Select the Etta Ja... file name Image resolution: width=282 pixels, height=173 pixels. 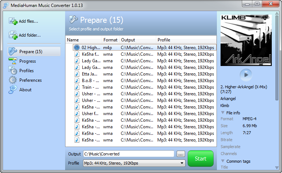[x=90, y=74]
